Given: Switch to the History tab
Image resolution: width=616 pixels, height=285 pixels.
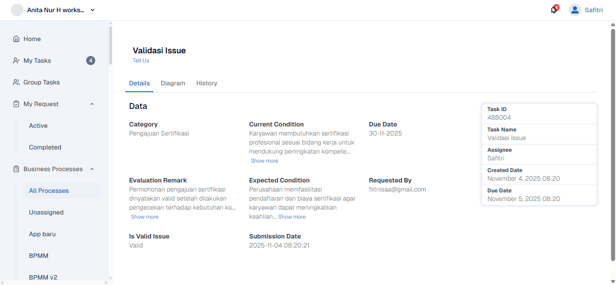Looking at the screenshot, I should point(207,83).
